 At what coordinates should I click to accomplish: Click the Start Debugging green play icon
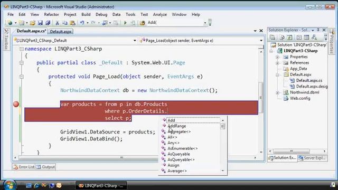(x=125, y=23)
